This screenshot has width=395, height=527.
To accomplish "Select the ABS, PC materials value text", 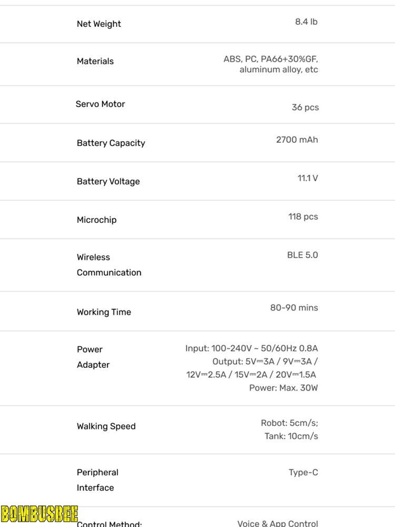I will (x=271, y=64).
